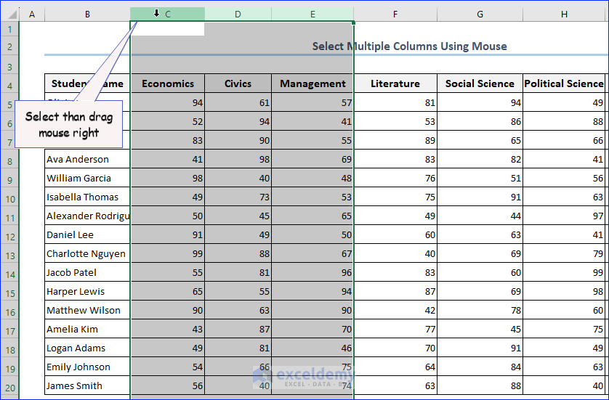This screenshot has width=609, height=400.
Task: Select column B header
Action: [87, 15]
